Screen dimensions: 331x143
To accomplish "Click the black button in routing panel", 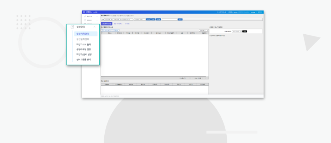I will pyautogui.click(x=244, y=31).
